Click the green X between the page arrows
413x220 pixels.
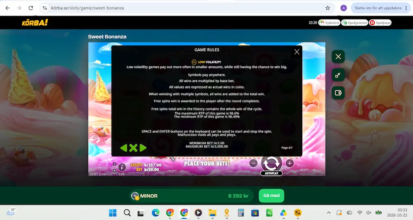point(133,148)
